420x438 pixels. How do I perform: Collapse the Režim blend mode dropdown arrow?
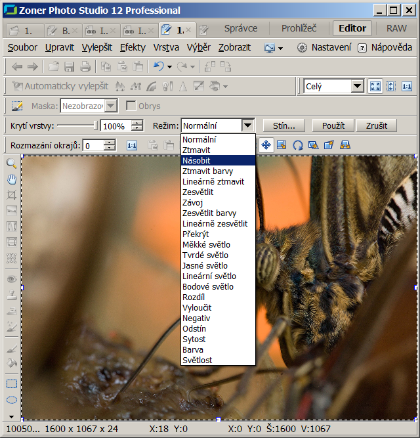tap(247, 125)
